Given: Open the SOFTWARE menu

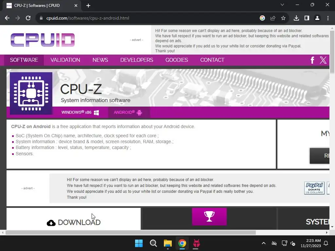Looking at the screenshot, I should 24,60.
